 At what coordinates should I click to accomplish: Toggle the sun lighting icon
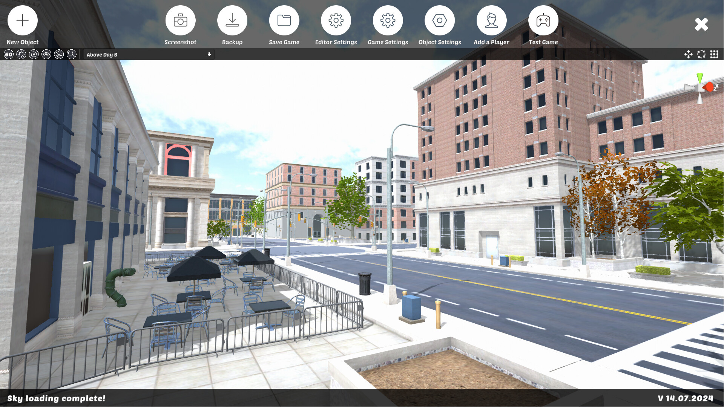click(x=21, y=55)
